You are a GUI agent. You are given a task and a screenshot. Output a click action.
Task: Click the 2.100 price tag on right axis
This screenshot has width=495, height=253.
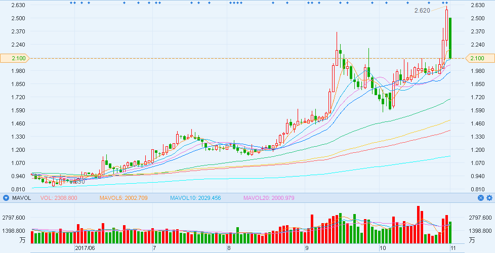coord(480,58)
